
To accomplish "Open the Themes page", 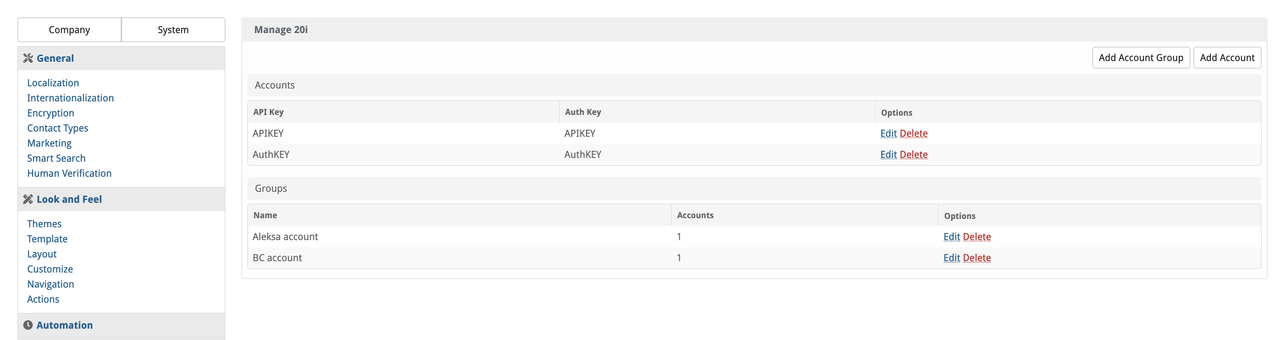I will [44, 224].
